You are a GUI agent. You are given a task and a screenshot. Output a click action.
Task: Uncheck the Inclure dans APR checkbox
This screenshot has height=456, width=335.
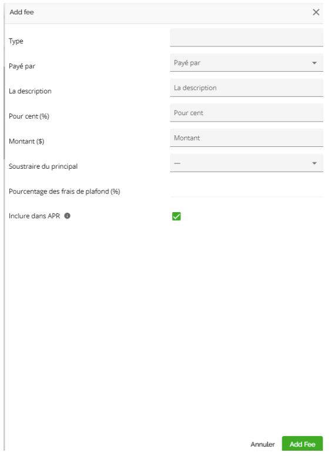pos(176,216)
